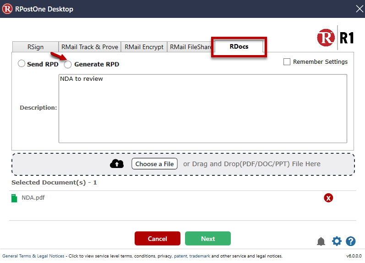Switch to the RMail FileShare tab

pyautogui.click(x=190, y=47)
